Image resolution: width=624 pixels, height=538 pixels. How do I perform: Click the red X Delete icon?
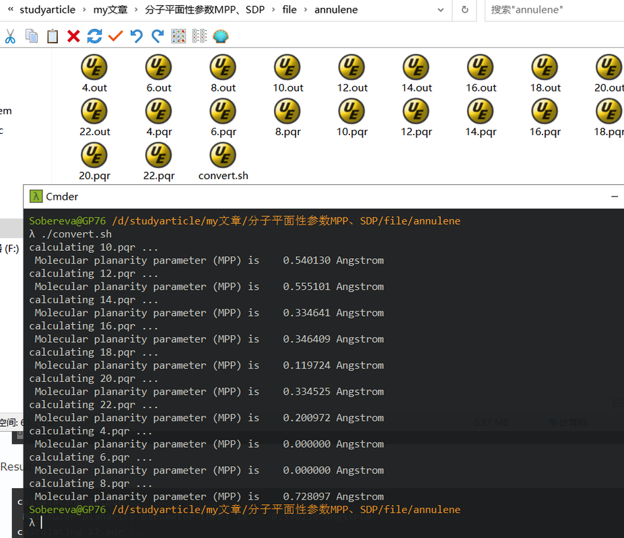coord(73,36)
